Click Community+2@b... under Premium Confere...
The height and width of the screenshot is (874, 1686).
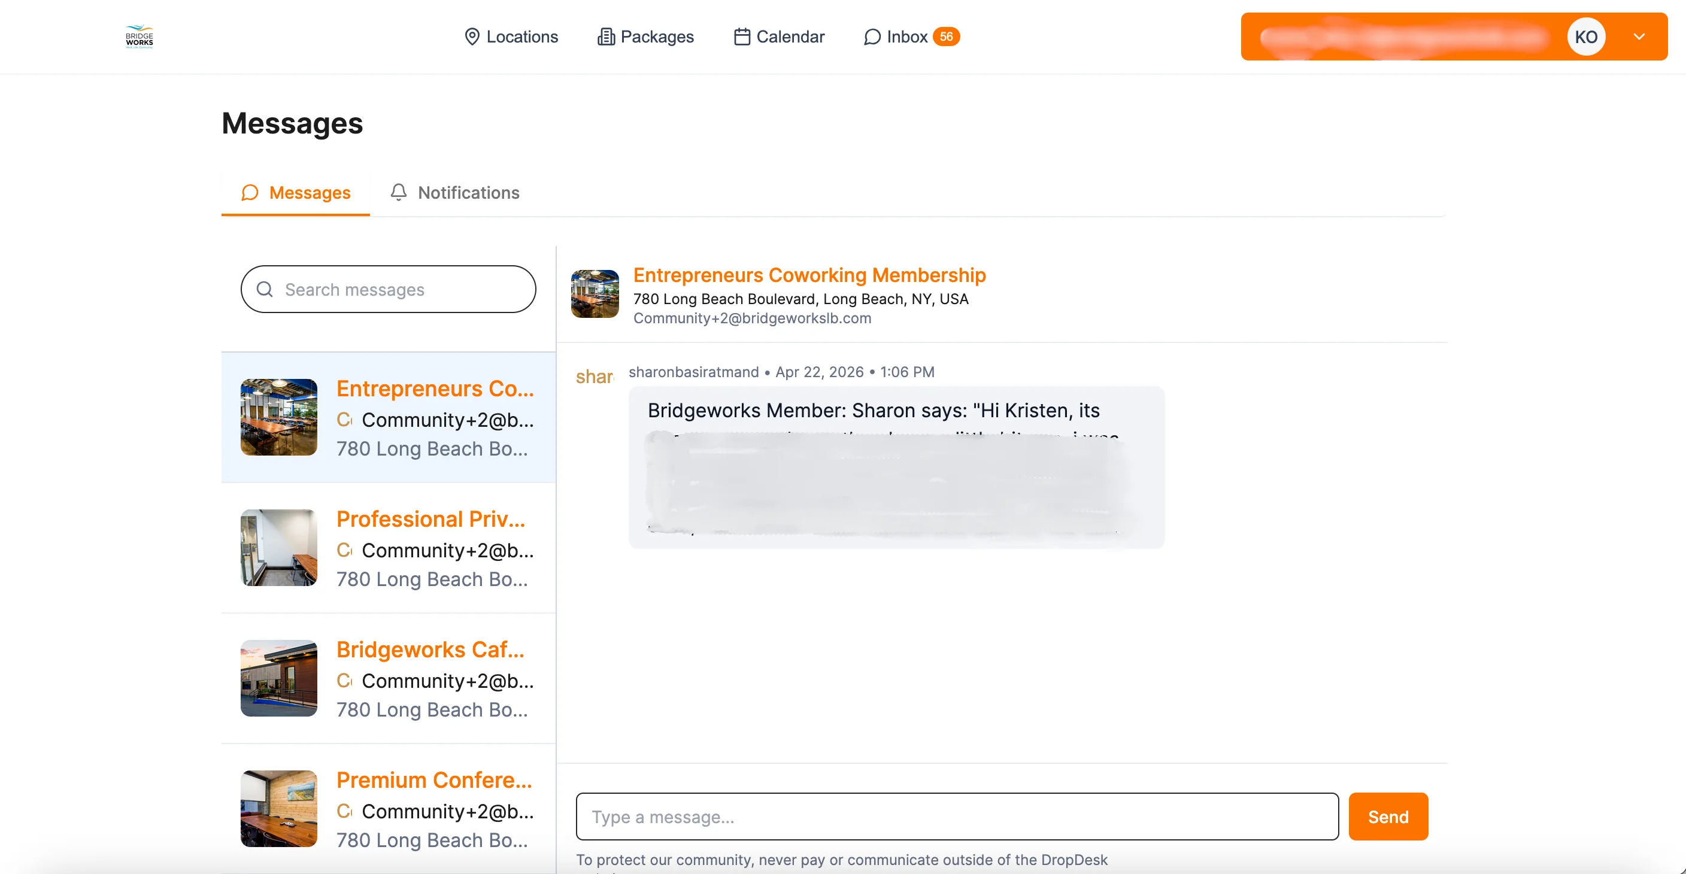(x=448, y=811)
